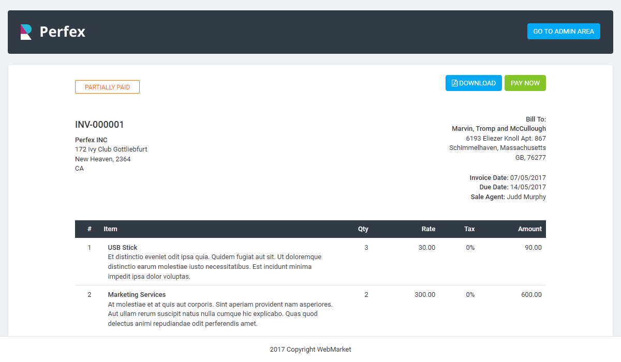Click the PDF icon on Download button
This screenshot has height=362, width=621.
coord(454,83)
